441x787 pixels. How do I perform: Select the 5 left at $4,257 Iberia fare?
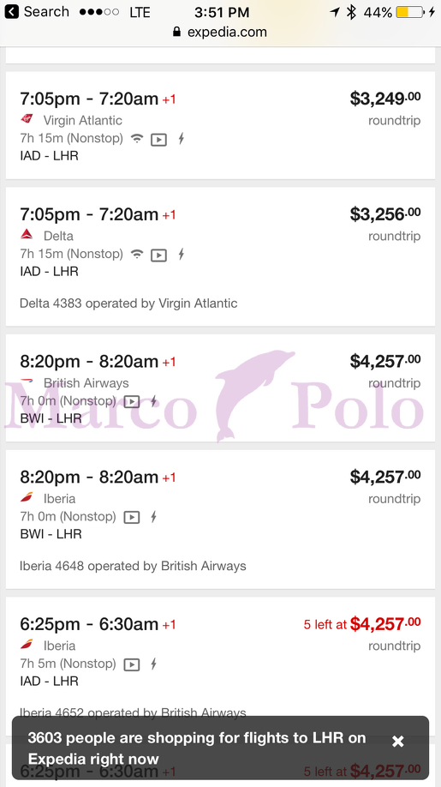point(362,624)
